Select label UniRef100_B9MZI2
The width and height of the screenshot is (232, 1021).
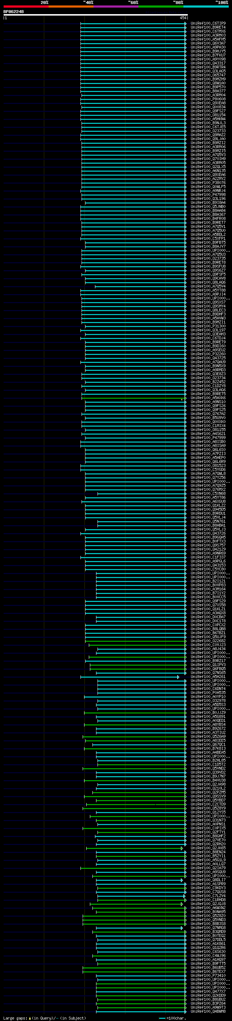pyautogui.click(x=208, y=143)
